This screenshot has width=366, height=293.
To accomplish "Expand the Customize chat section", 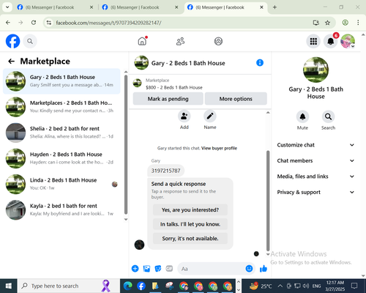I will (x=315, y=145).
